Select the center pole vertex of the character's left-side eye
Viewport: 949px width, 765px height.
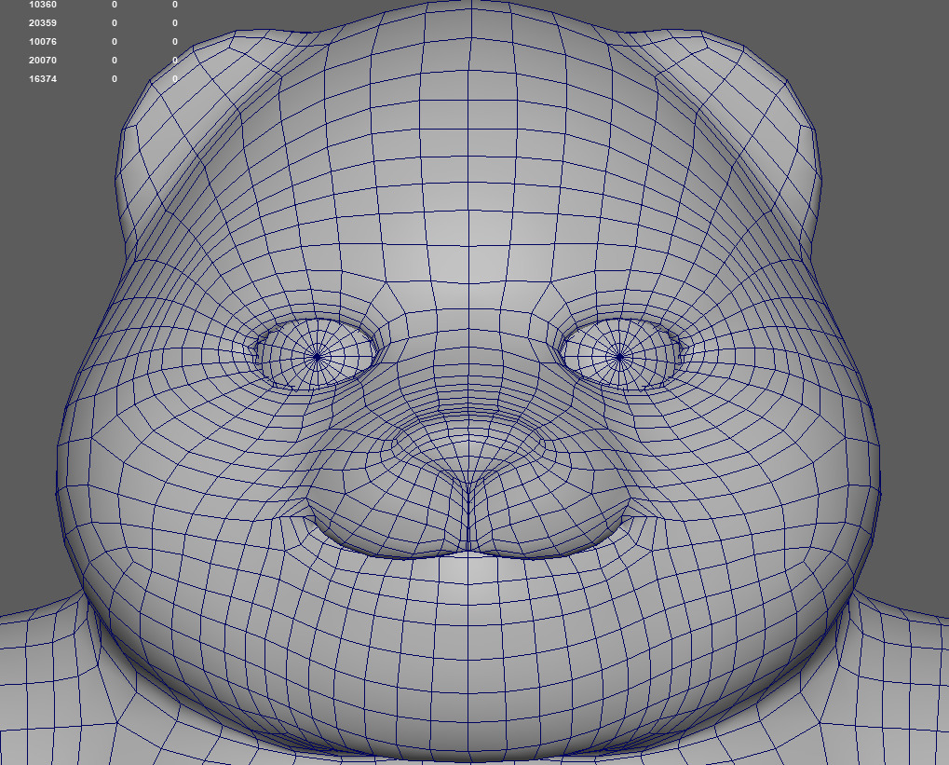coord(318,358)
